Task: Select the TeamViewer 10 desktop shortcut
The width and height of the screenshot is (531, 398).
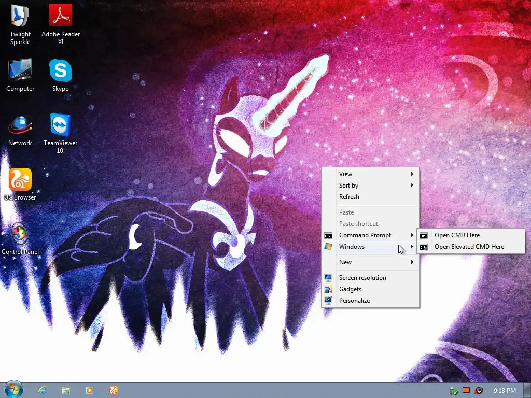Action: (x=60, y=133)
